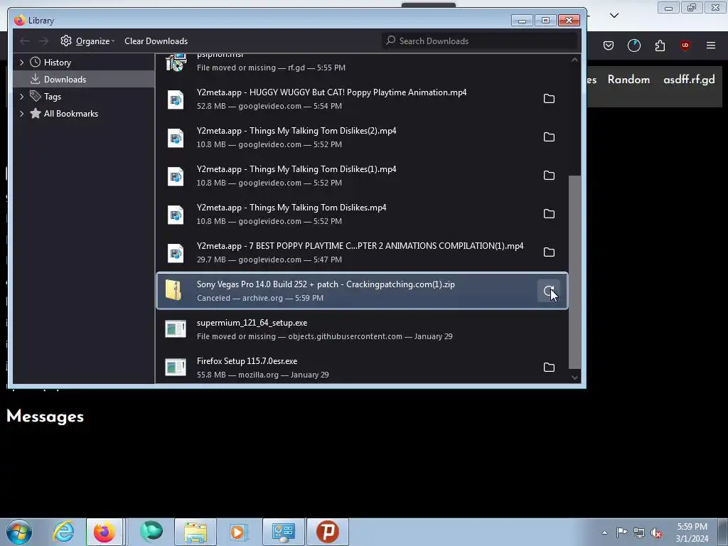
Task: Open Internet Explorer from the taskbar
Action: 63,532
